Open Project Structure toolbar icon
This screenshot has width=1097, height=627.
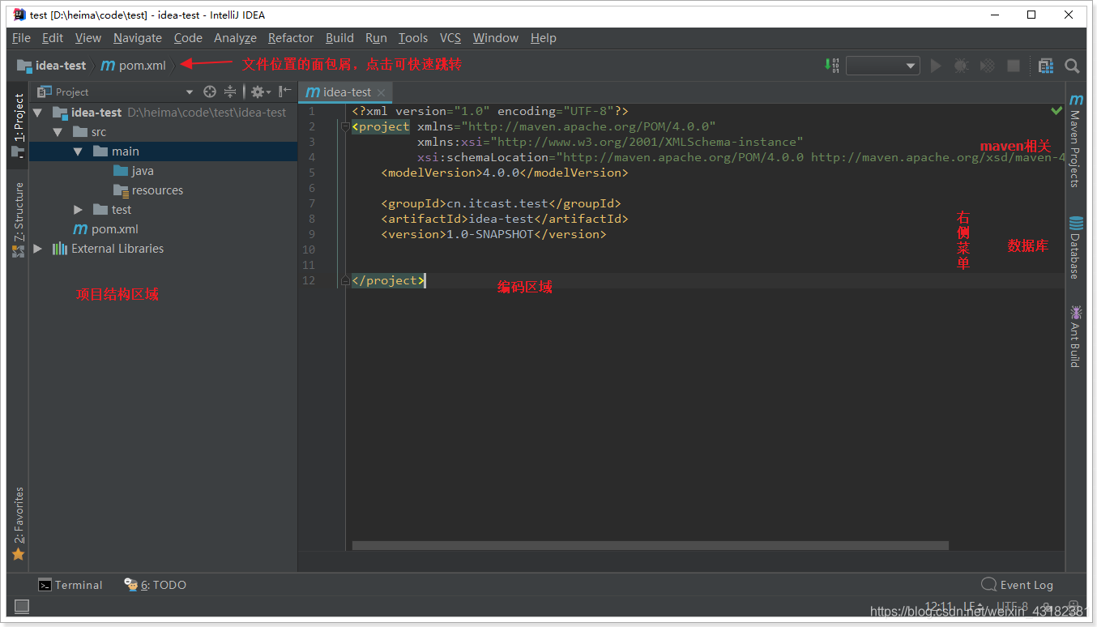pyautogui.click(x=1045, y=66)
